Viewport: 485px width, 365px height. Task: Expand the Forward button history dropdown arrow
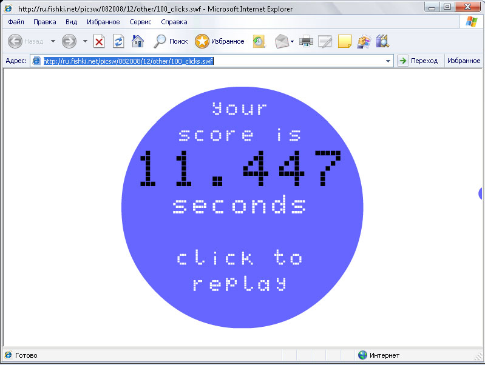click(x=85, y=41)
